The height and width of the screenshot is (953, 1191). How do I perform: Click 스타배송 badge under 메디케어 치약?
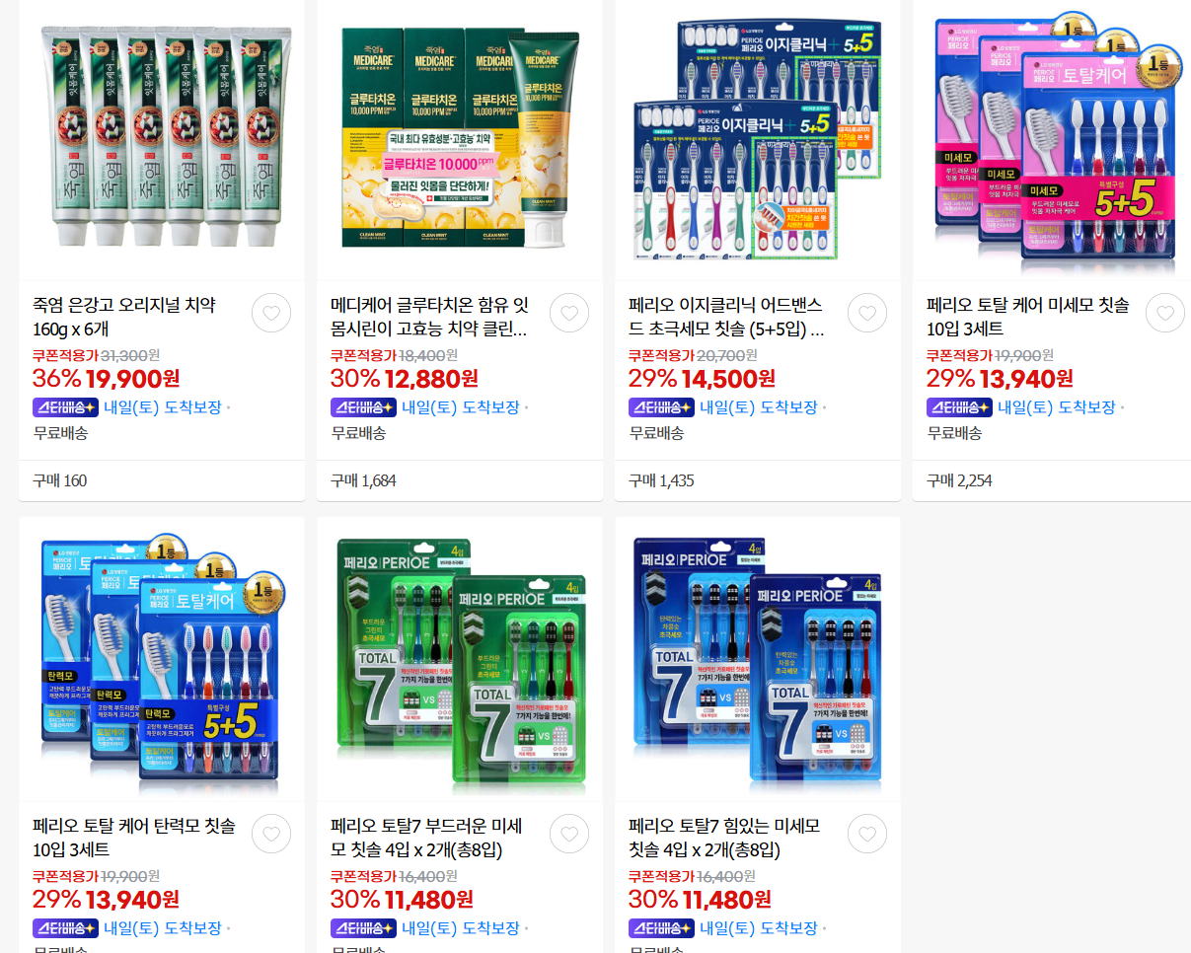(363, 407)
